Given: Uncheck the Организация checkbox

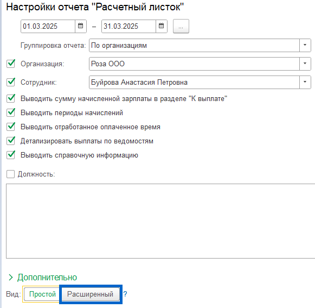Looking at the screenshot, I should [x=11, y=64].
